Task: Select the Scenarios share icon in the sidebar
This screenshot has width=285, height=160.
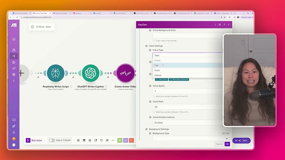Action: click(14, 56)
